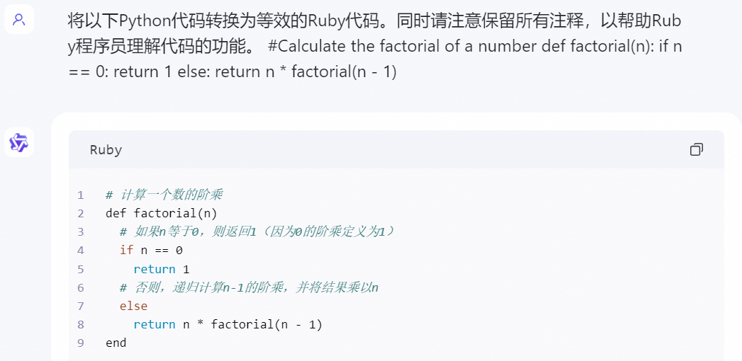This screenshot has height=361, width=742.
Task: Click the comment on code line 1
Action: pyautogui.click(x=164, y=195)
